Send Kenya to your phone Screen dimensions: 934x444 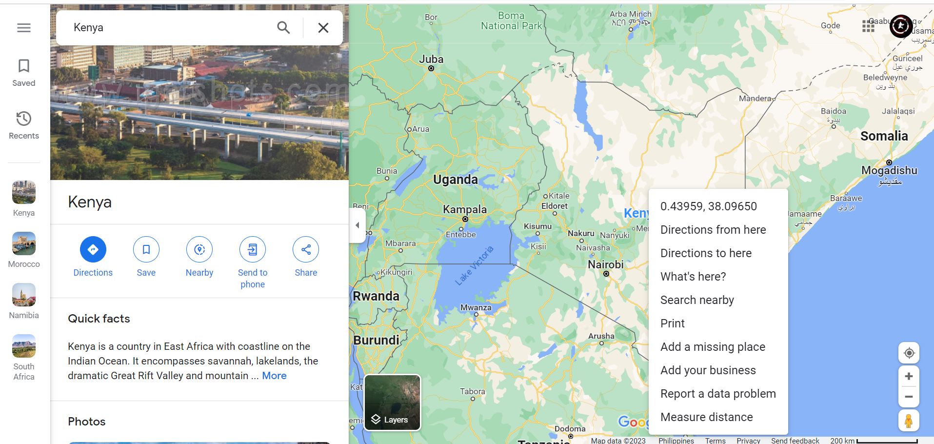253,263
